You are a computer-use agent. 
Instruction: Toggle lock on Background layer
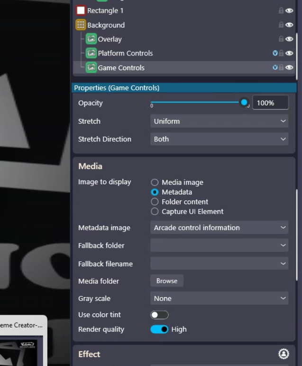coord(281,25)
